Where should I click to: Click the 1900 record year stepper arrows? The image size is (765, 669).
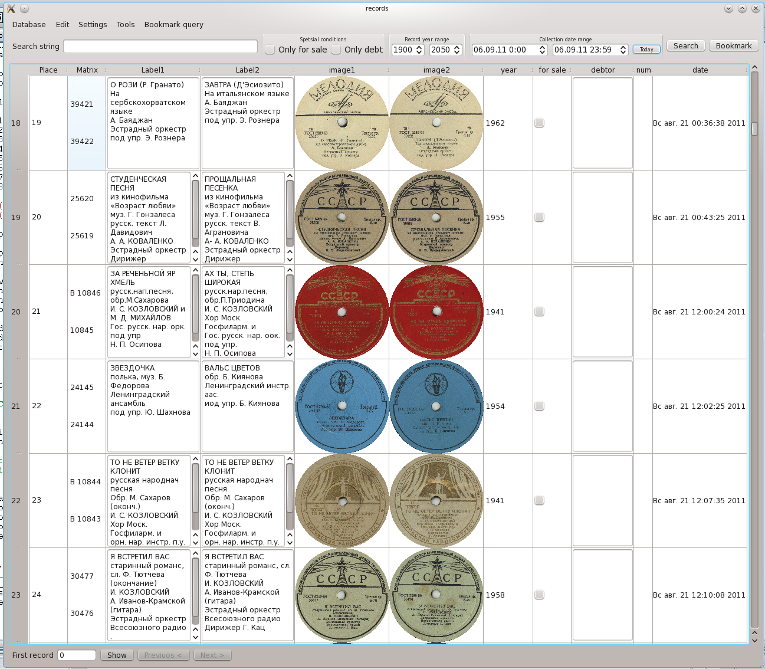tap(419, 50)
